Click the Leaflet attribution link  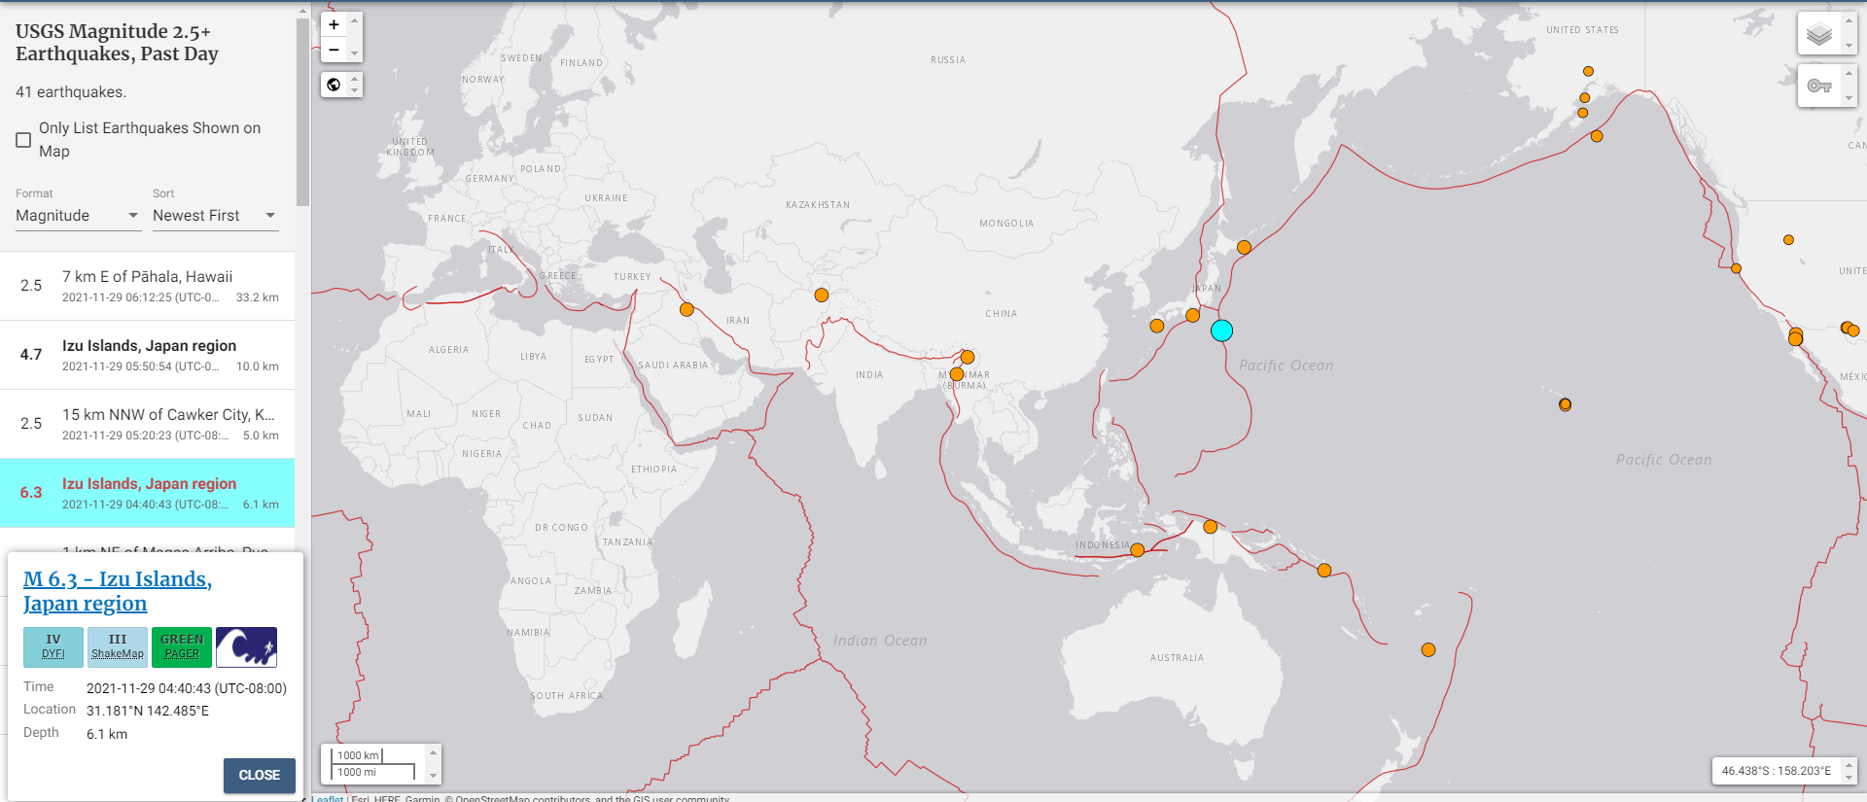tap(329, 799)
